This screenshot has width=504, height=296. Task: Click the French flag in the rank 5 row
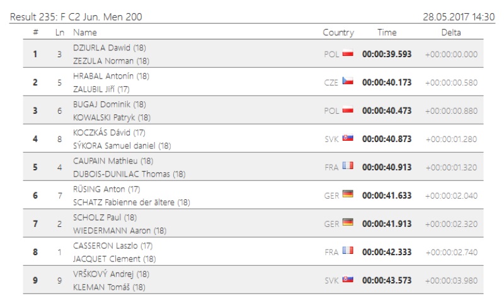pyautogui.click(x=347, y=166)
